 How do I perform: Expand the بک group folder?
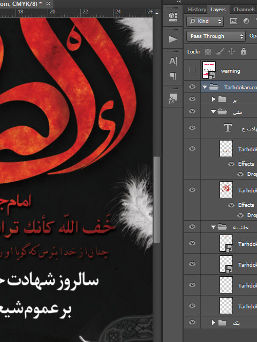click(214, 322)
